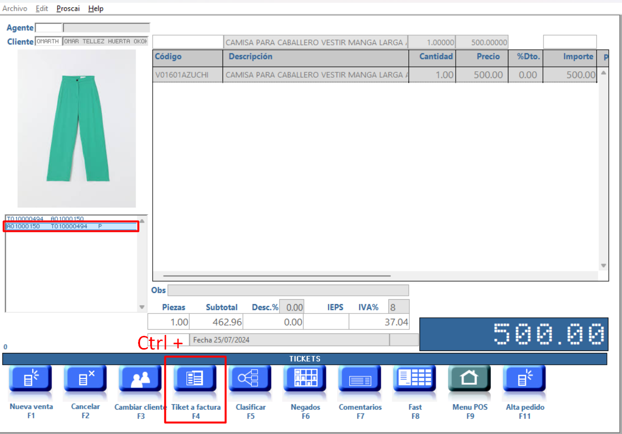
Task: Go to Menu POS home icon
Action: (469, 379)
